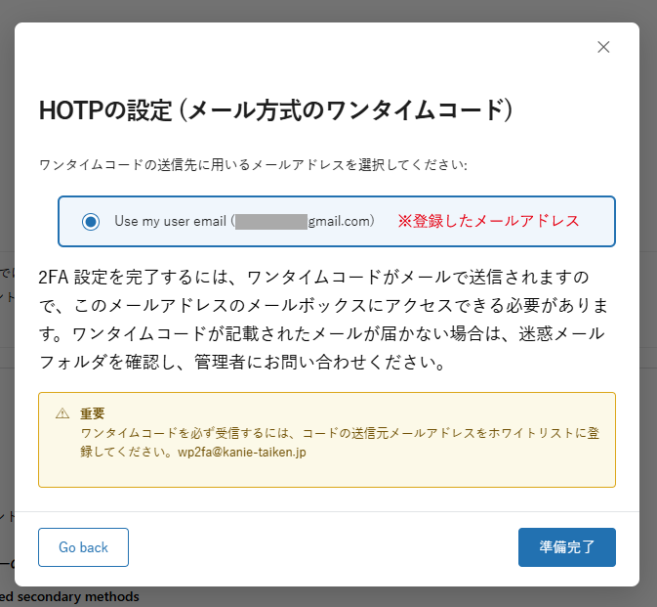Click the HOTPの設定 dialog title
657x607 pixels.
(275, 110)
